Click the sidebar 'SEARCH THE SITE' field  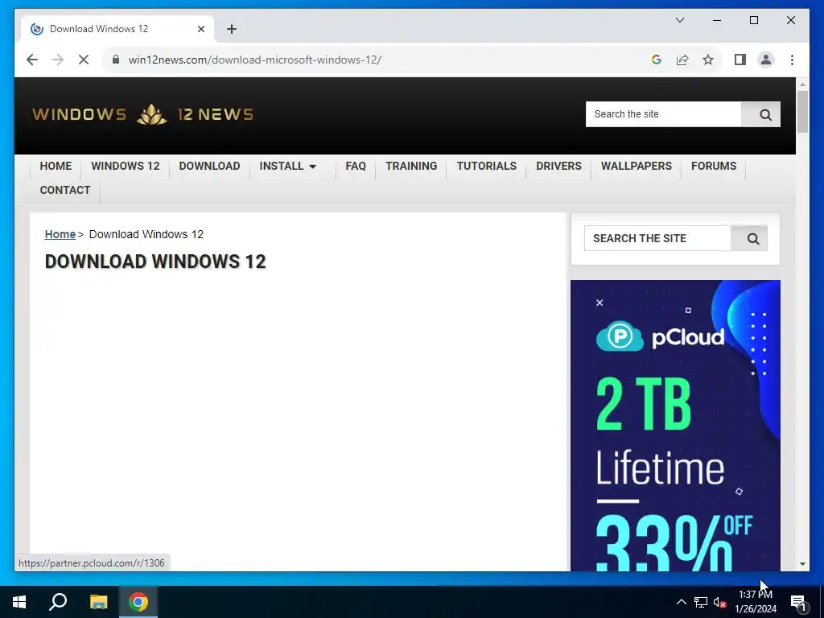657,238
